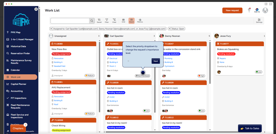Viewport: 276px width, 134px height.
Task: Open request 7118081 header
Action: click(73, 82)
